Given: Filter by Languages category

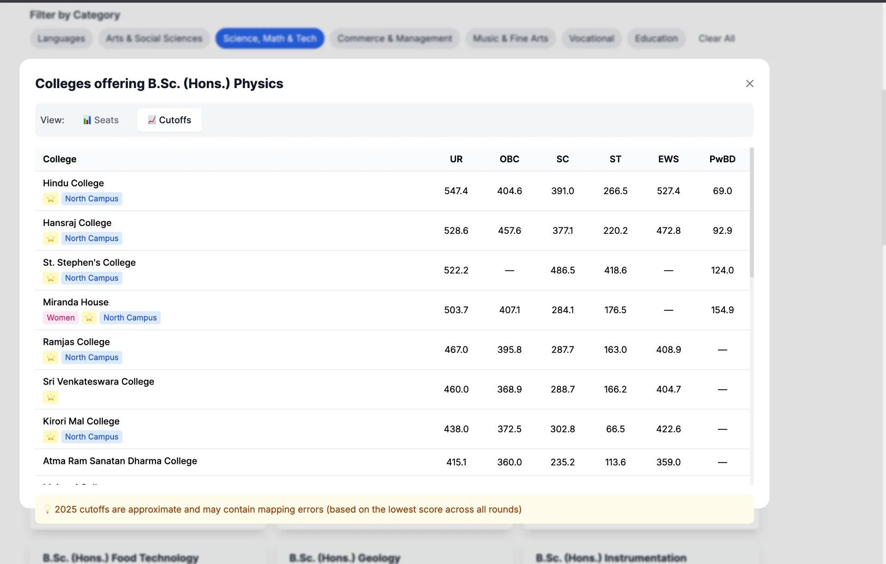Looking at the screenshot, I should pyautogui.click(x=61, y=38).
